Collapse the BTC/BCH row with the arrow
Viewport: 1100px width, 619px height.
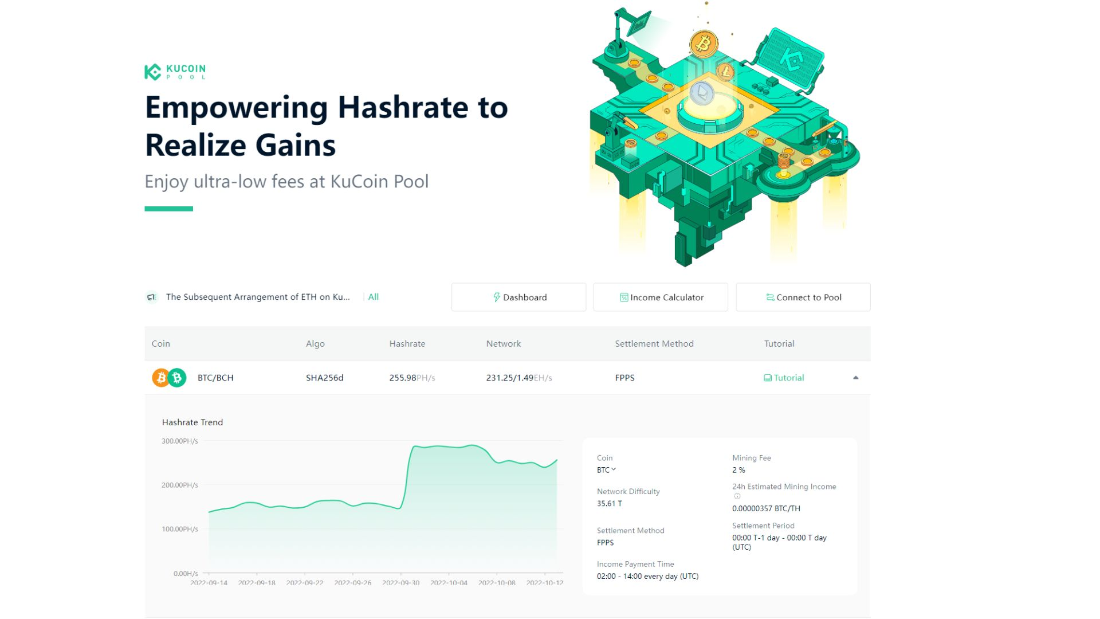pyautogui.click(x=856, y=378)
